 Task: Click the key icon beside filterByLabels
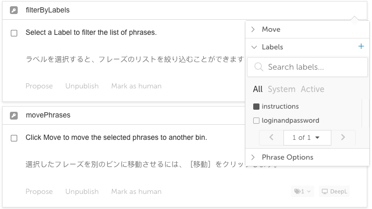pyautogui.click(x=14, y=10)
